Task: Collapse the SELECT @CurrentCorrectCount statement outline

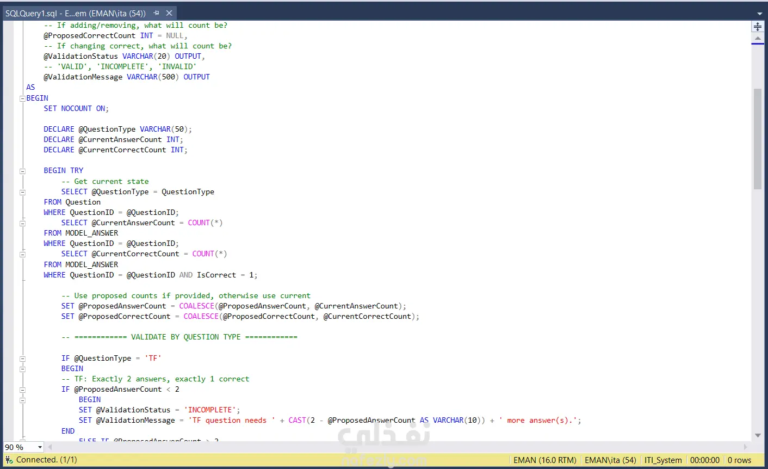Action: [22, 254]
